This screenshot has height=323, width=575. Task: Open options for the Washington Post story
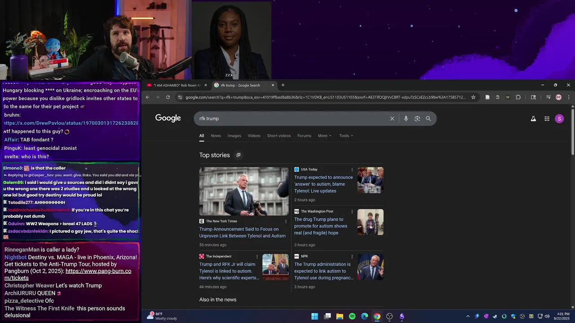[352, 211]
